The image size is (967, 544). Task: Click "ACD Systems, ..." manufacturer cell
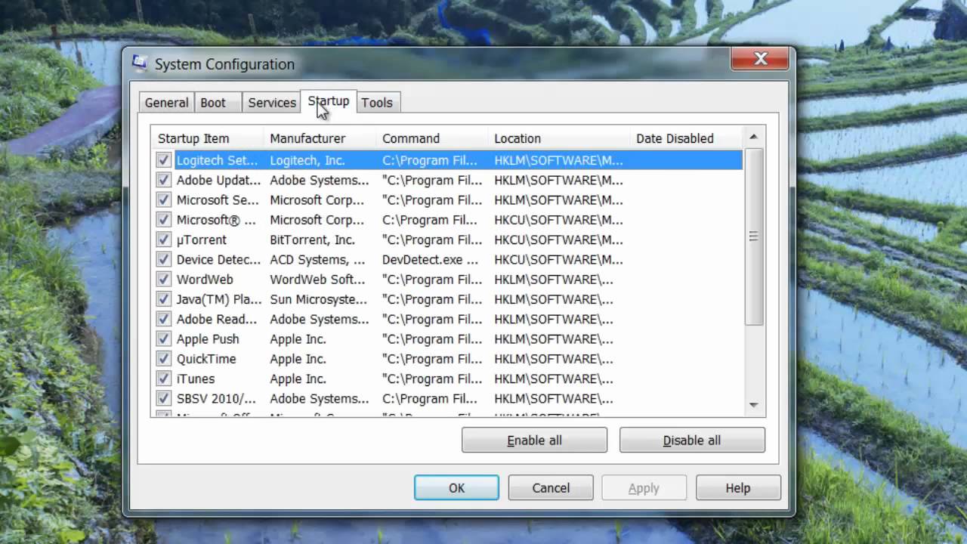[318, 259]
